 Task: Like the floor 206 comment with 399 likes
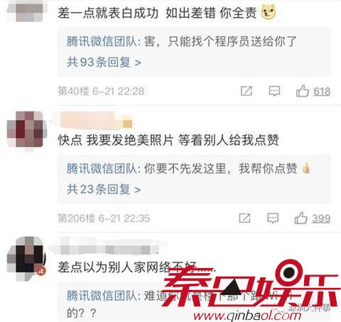[x=301, y=218]
